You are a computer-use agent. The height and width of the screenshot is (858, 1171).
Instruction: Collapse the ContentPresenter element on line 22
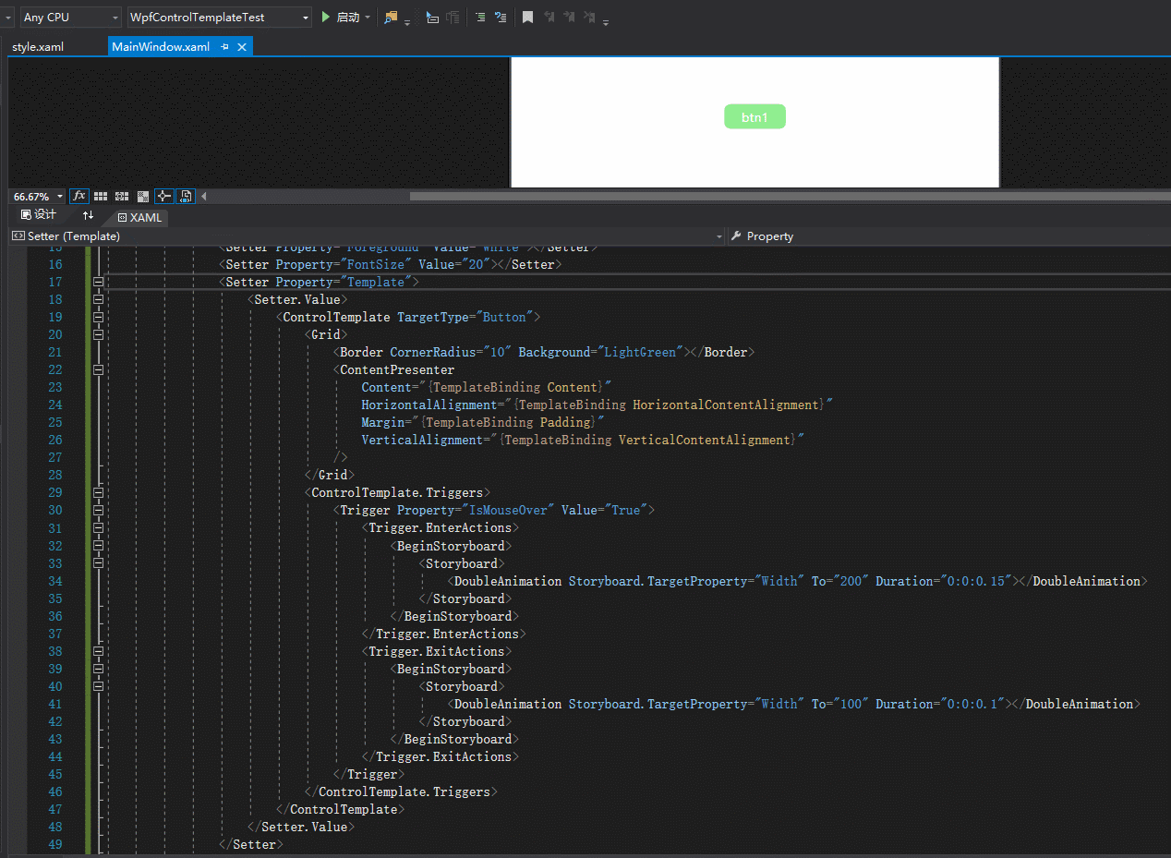98,369
